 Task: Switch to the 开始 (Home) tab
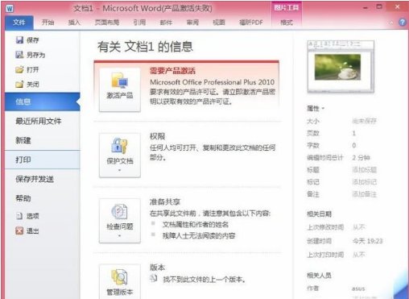click(48, 23)
